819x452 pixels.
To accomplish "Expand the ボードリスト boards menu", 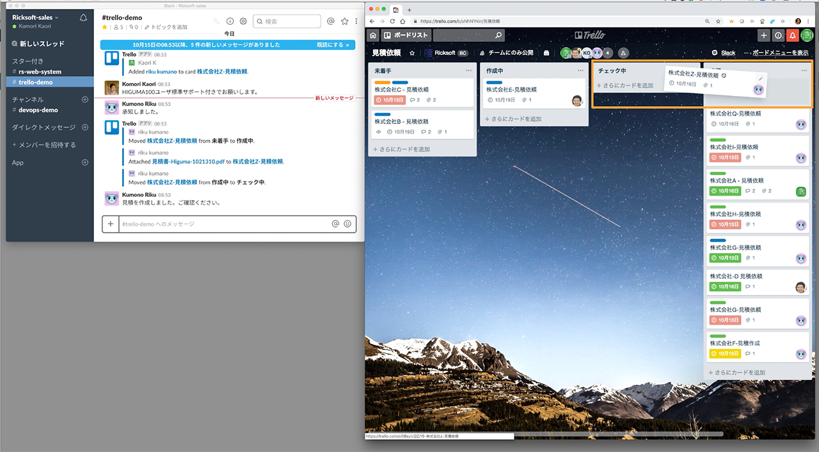I will tap(406, 35).
